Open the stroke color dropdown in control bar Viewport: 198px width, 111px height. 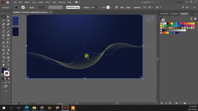[x=26, y=7]
